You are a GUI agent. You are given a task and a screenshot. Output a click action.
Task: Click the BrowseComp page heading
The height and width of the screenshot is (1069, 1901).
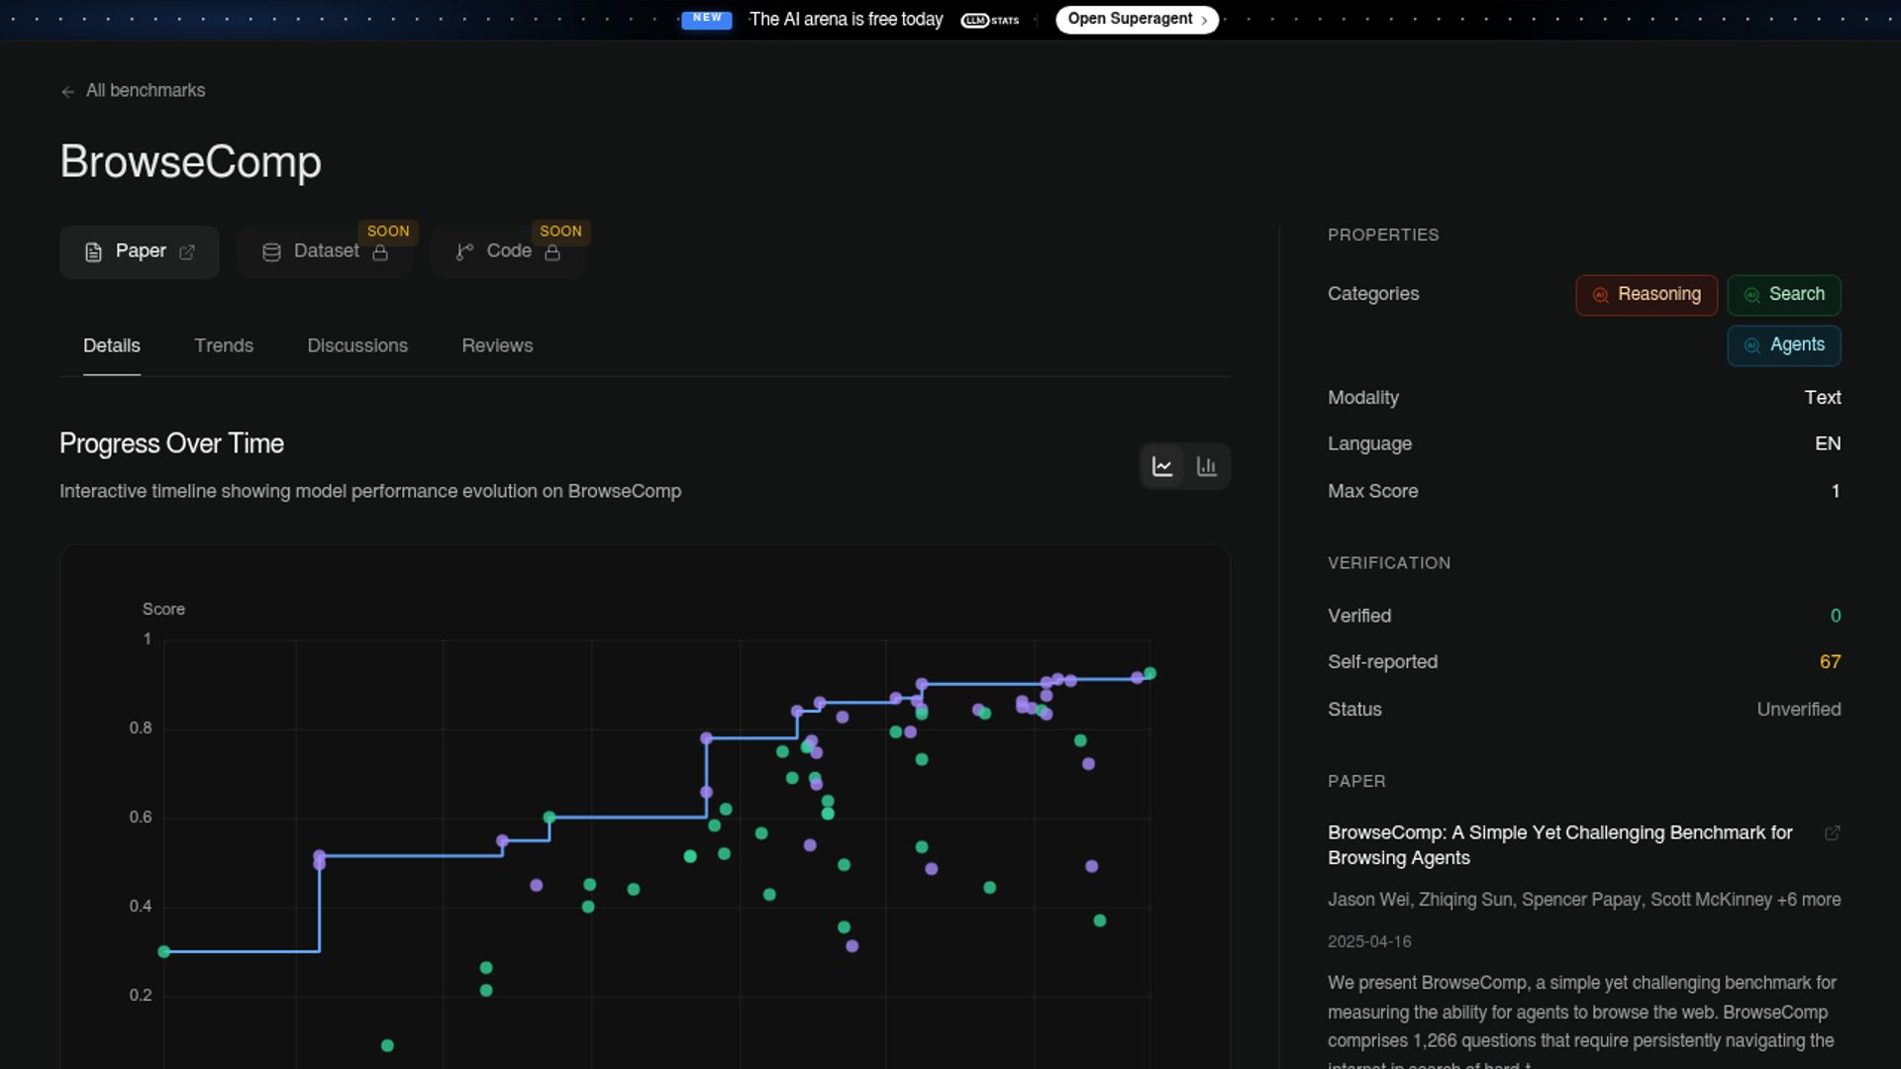coord(190,161)
